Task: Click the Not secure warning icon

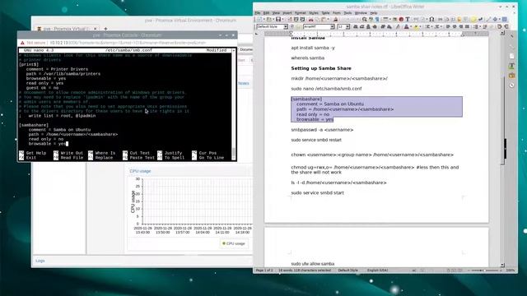Action: 22,43
